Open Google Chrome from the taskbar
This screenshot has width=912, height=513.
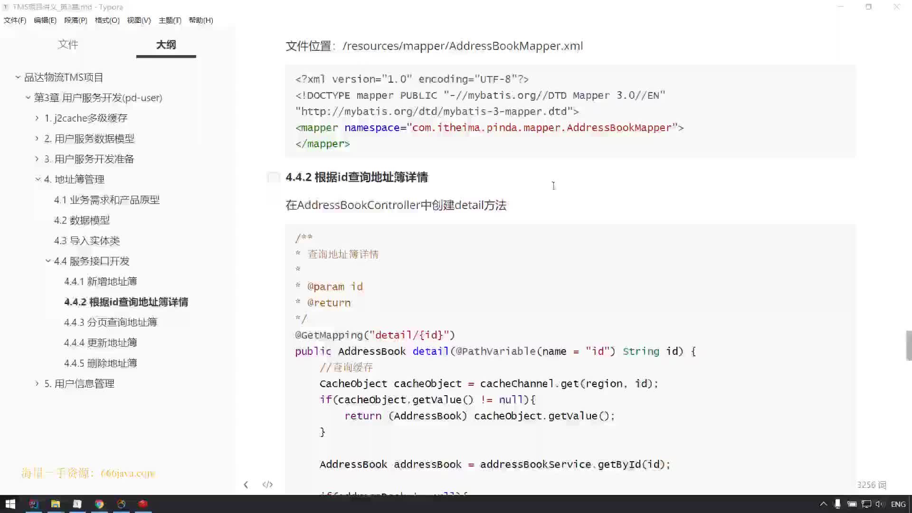pyautogui.click(x=99, y=504)
